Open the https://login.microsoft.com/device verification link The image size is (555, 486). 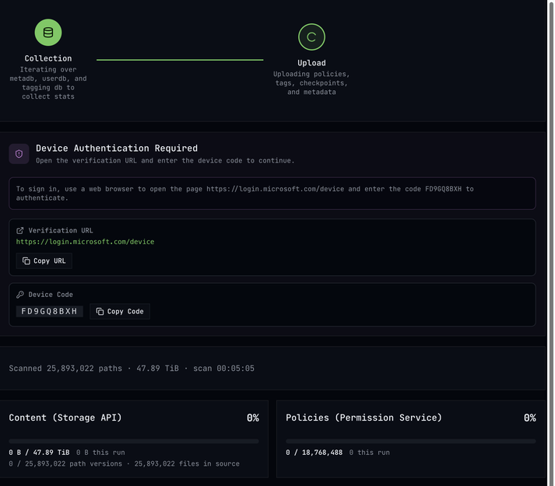(x=85, y=242)
